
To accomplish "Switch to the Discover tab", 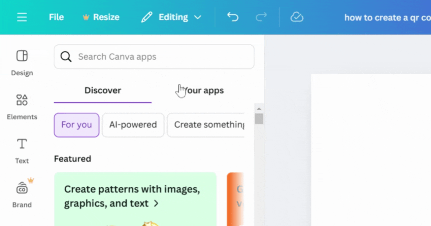I will tap(103, 90).
